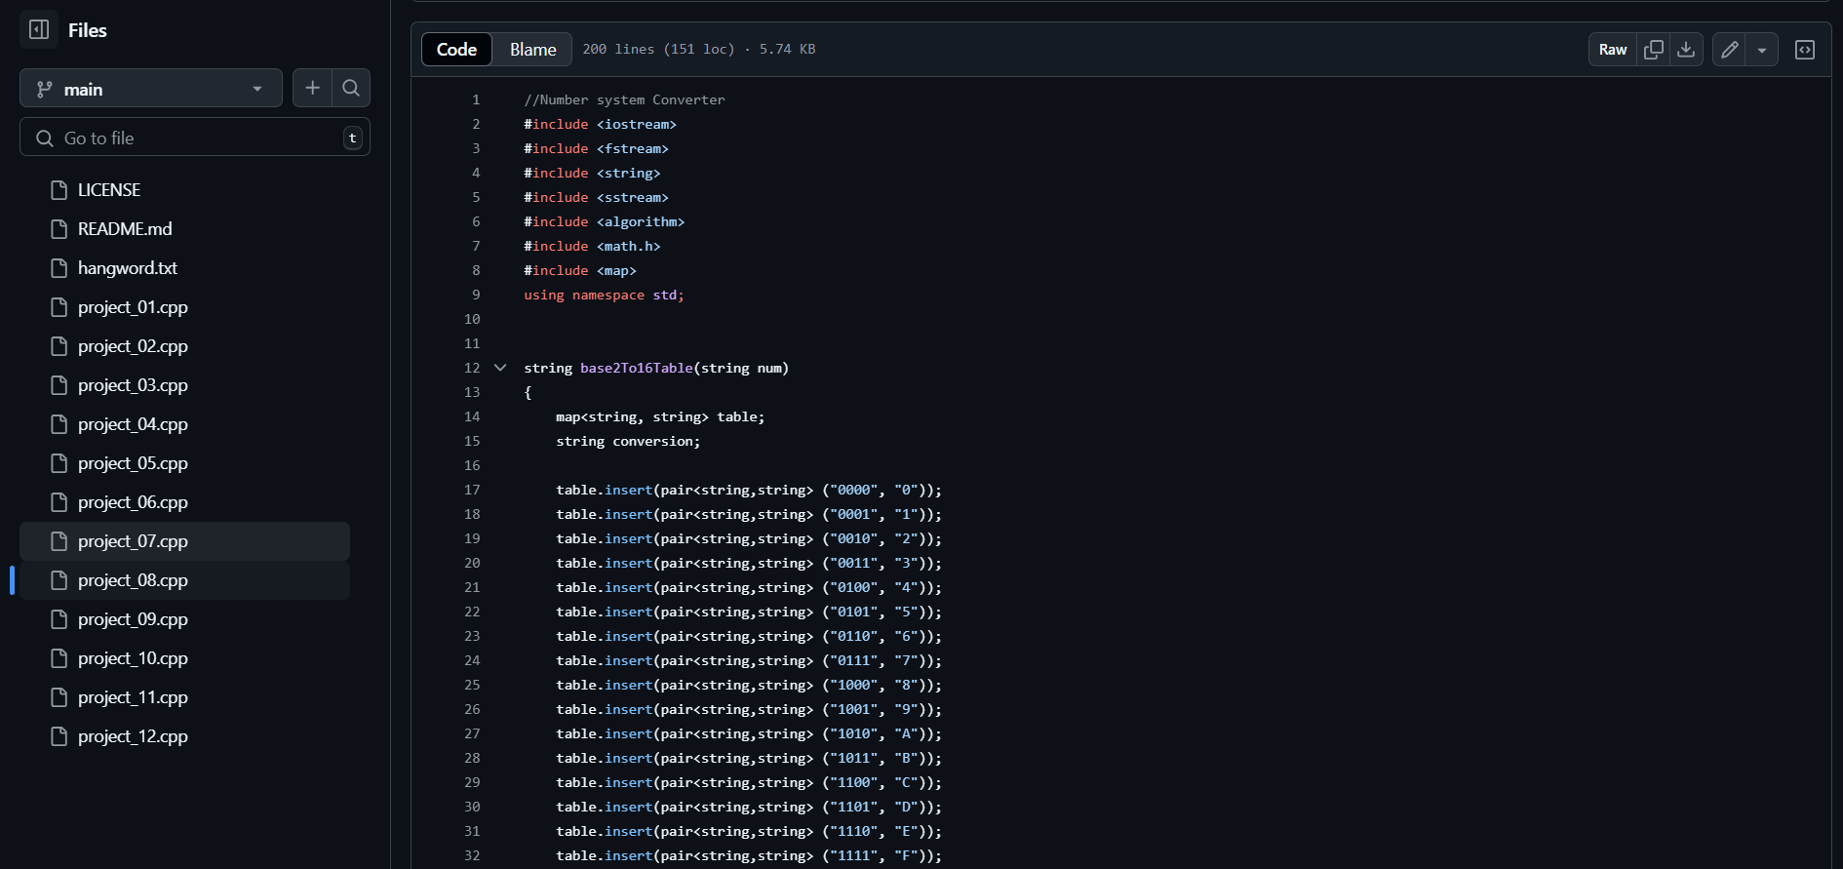Click line number 17
This screenshot has height=869, width=1843.
coord(472,490)
